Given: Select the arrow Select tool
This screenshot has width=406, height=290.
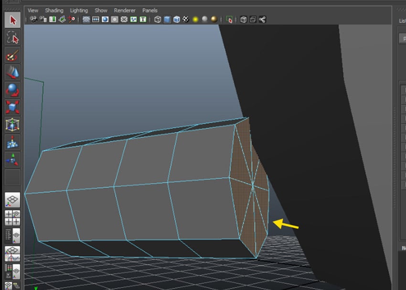Looking at the screenshot, I should [12, 20].
